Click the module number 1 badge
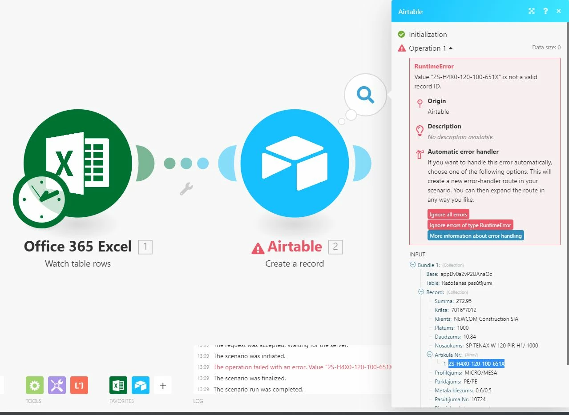Viewport: 569px width, 415px height. 145,247
